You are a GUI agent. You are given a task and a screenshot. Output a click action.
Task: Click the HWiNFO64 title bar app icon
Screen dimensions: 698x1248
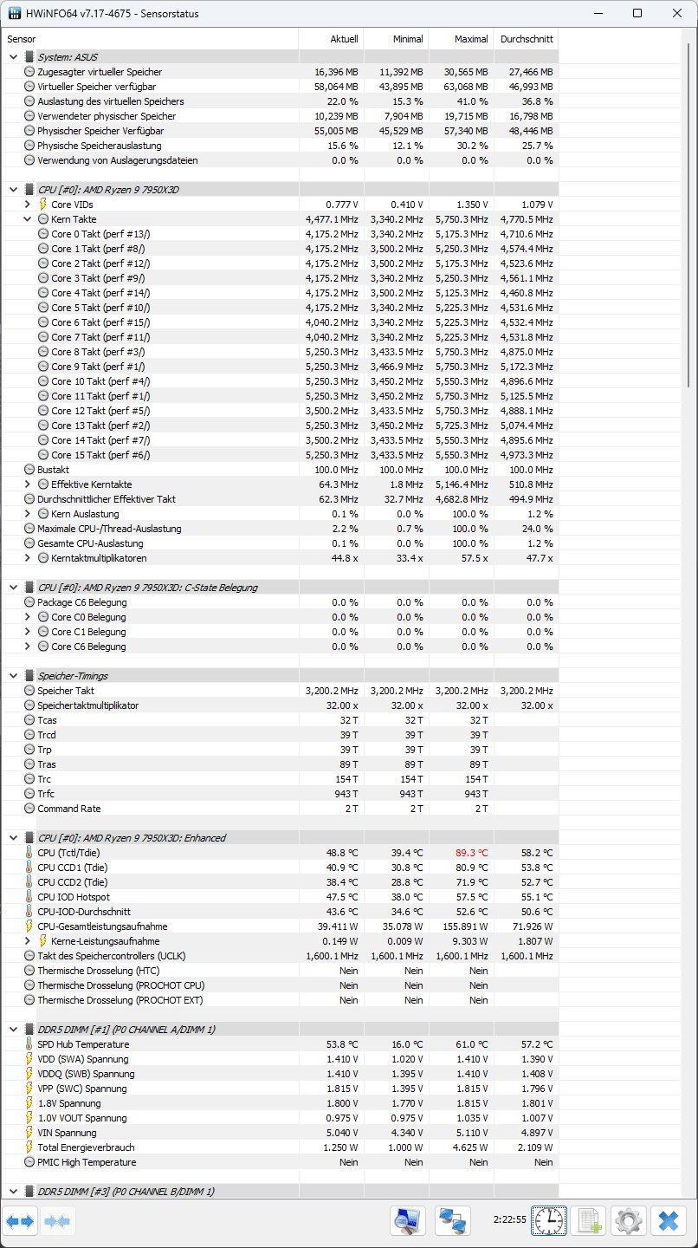pyautogui.click(x=14, y=13)
